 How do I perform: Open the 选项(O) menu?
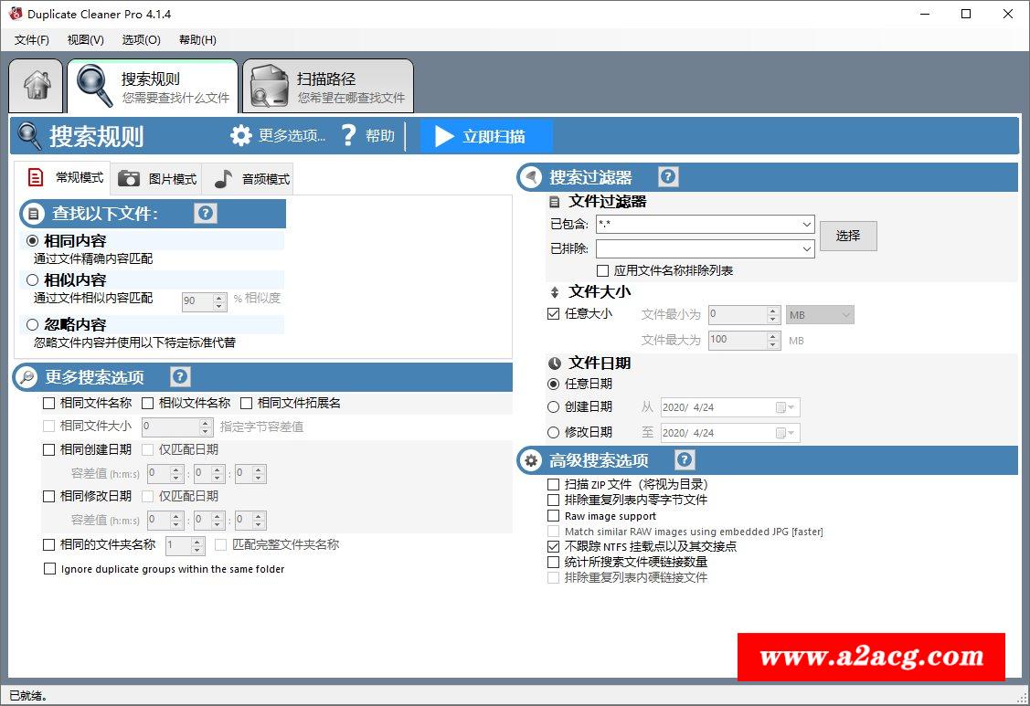(x=142, y=40)
